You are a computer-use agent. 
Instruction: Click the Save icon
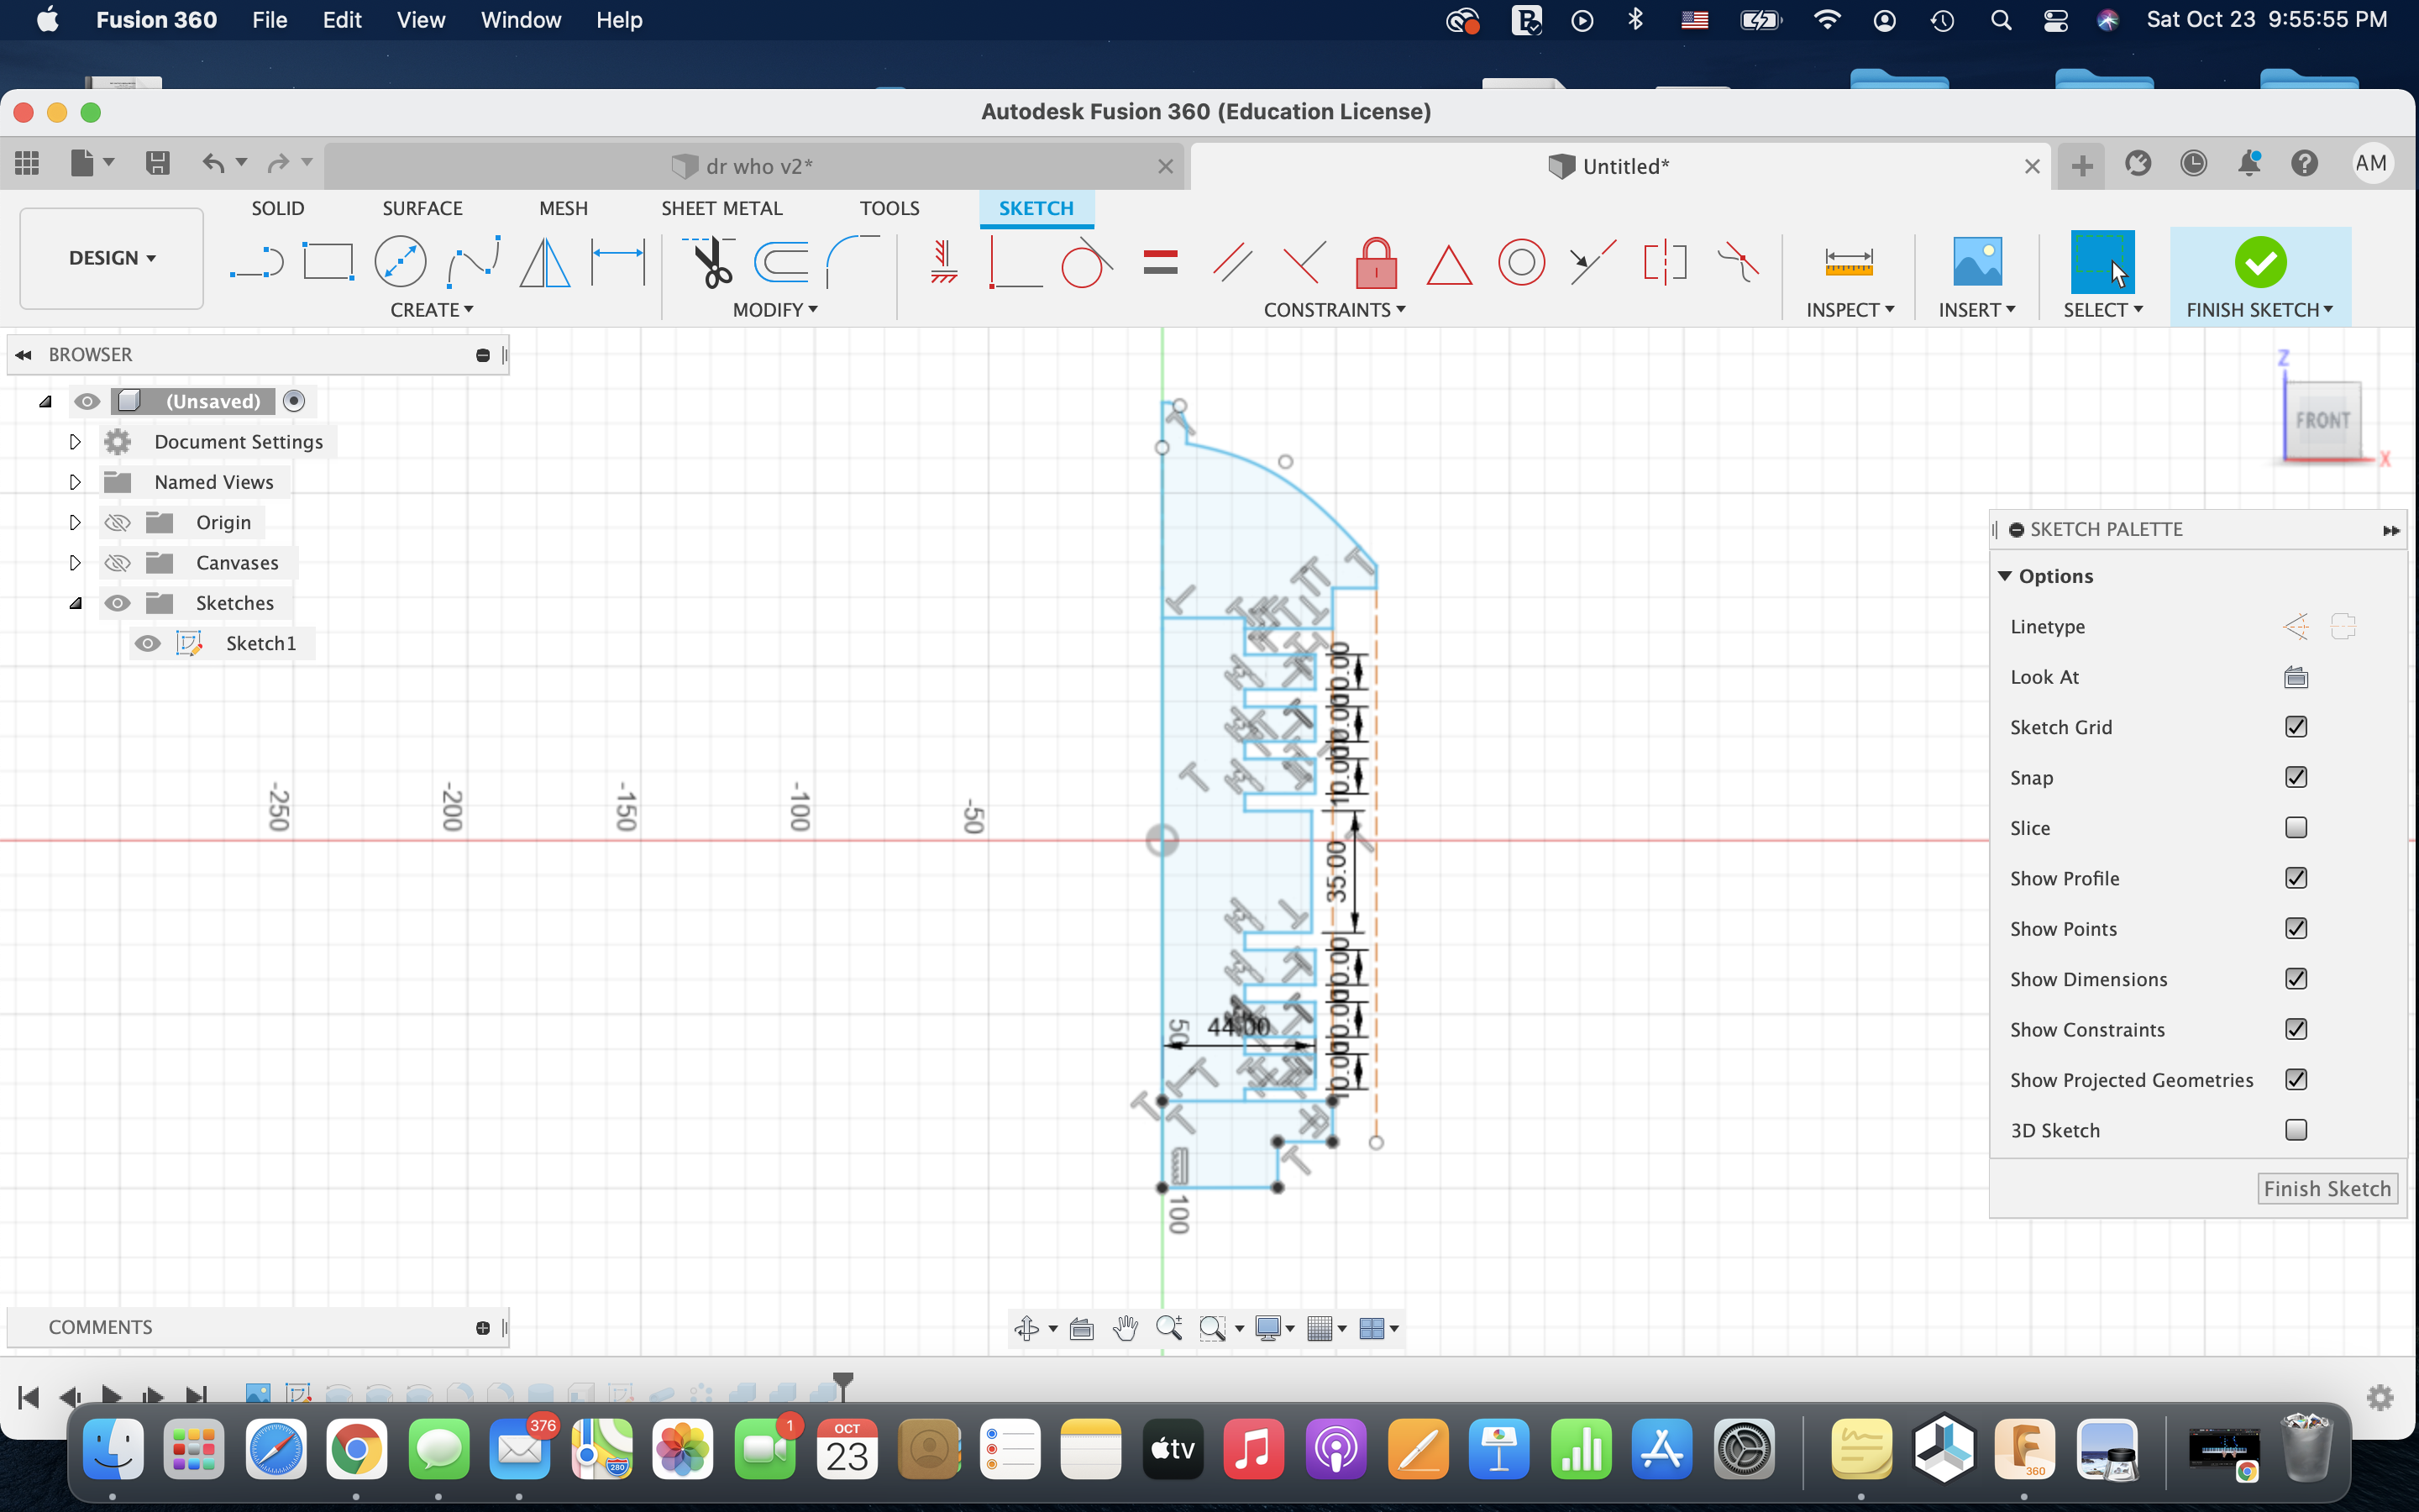coord(158,163)
